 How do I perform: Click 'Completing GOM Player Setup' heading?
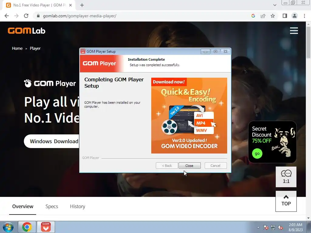pyautogui.click(x=114, y=83)
